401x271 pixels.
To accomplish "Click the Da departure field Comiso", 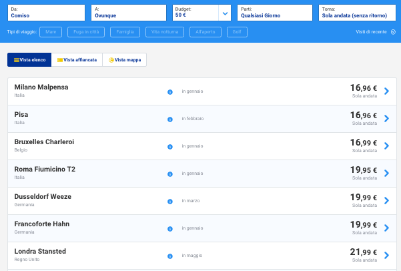I will [46, 13].
